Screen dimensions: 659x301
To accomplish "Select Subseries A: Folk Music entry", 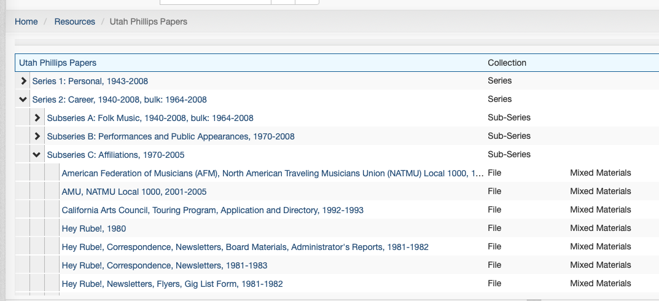I will pyautogui.click(x=150, y=118).
